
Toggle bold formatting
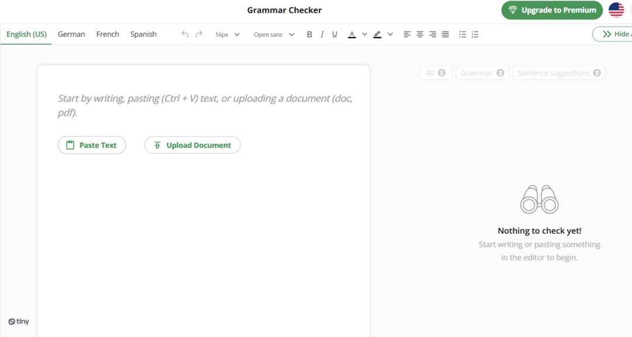tap(310, 34)
